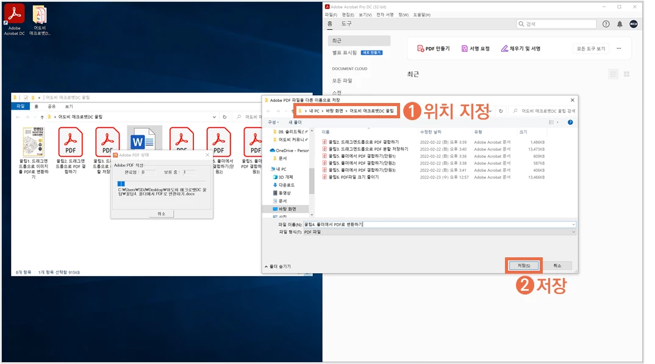This screenshot has height=364, width=655.
Task: Open 보기(V) menu in Acrobat
Action: tap(365, 15)
